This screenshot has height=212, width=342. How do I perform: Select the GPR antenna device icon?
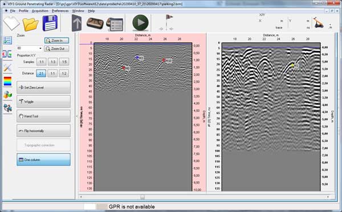[95, 23]
